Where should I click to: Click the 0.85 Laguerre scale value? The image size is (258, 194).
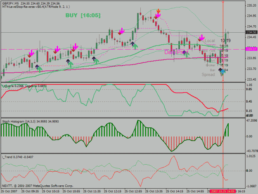249,89
